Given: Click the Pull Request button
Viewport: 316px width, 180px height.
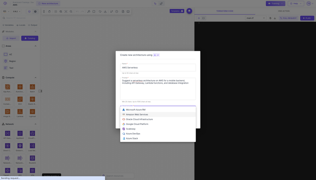Looking at the screenshot, I should click(288, 18).
